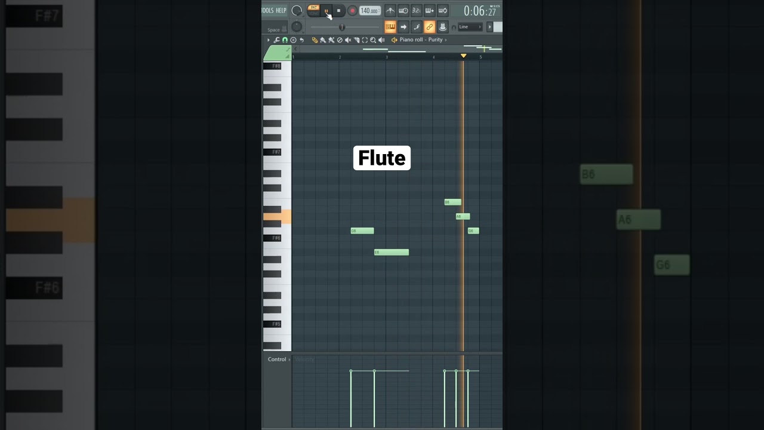
Task: Click the highlighted orange piano key
Action: [278, 217]
